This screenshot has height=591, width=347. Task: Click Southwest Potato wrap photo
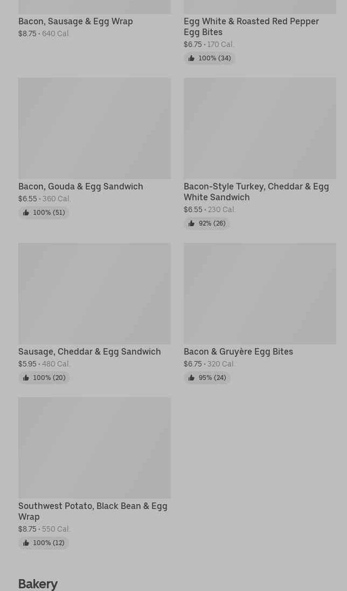coord(94,448)
